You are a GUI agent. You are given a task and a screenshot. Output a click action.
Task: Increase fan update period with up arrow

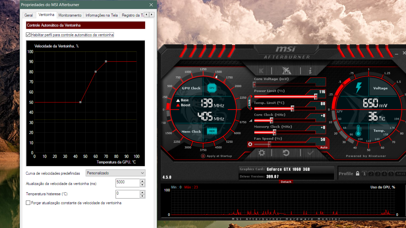142,181
